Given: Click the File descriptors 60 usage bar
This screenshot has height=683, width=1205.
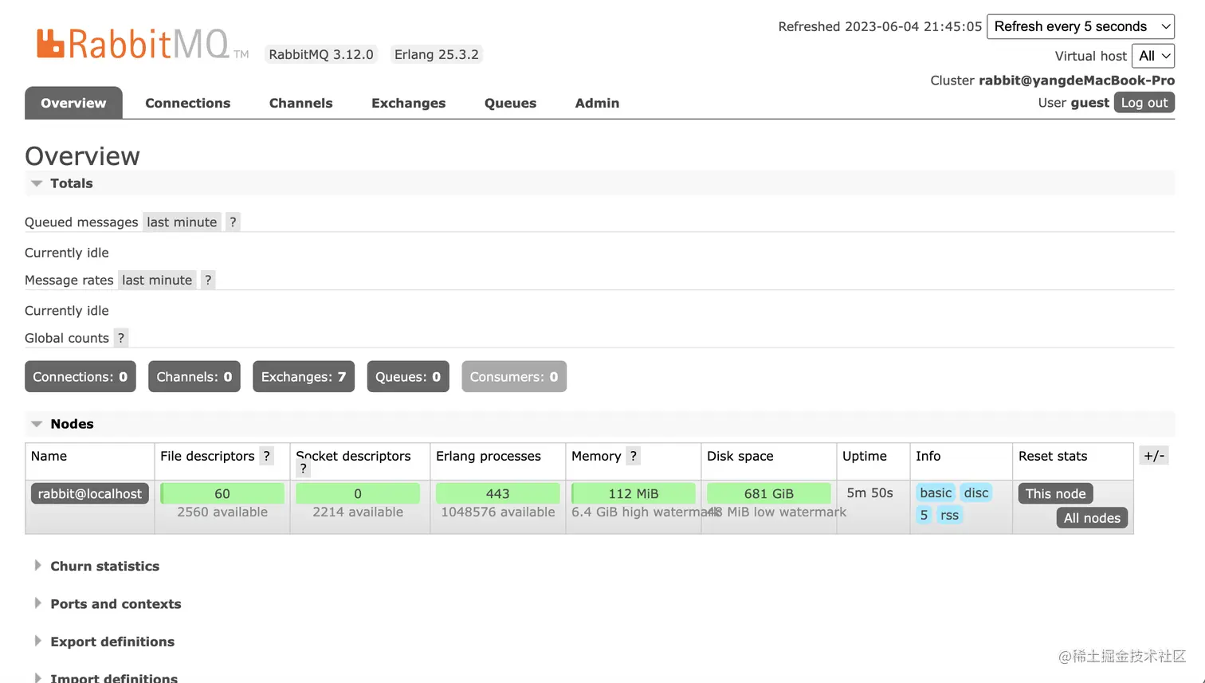Looking at the screenshot, I should (222, 493).
